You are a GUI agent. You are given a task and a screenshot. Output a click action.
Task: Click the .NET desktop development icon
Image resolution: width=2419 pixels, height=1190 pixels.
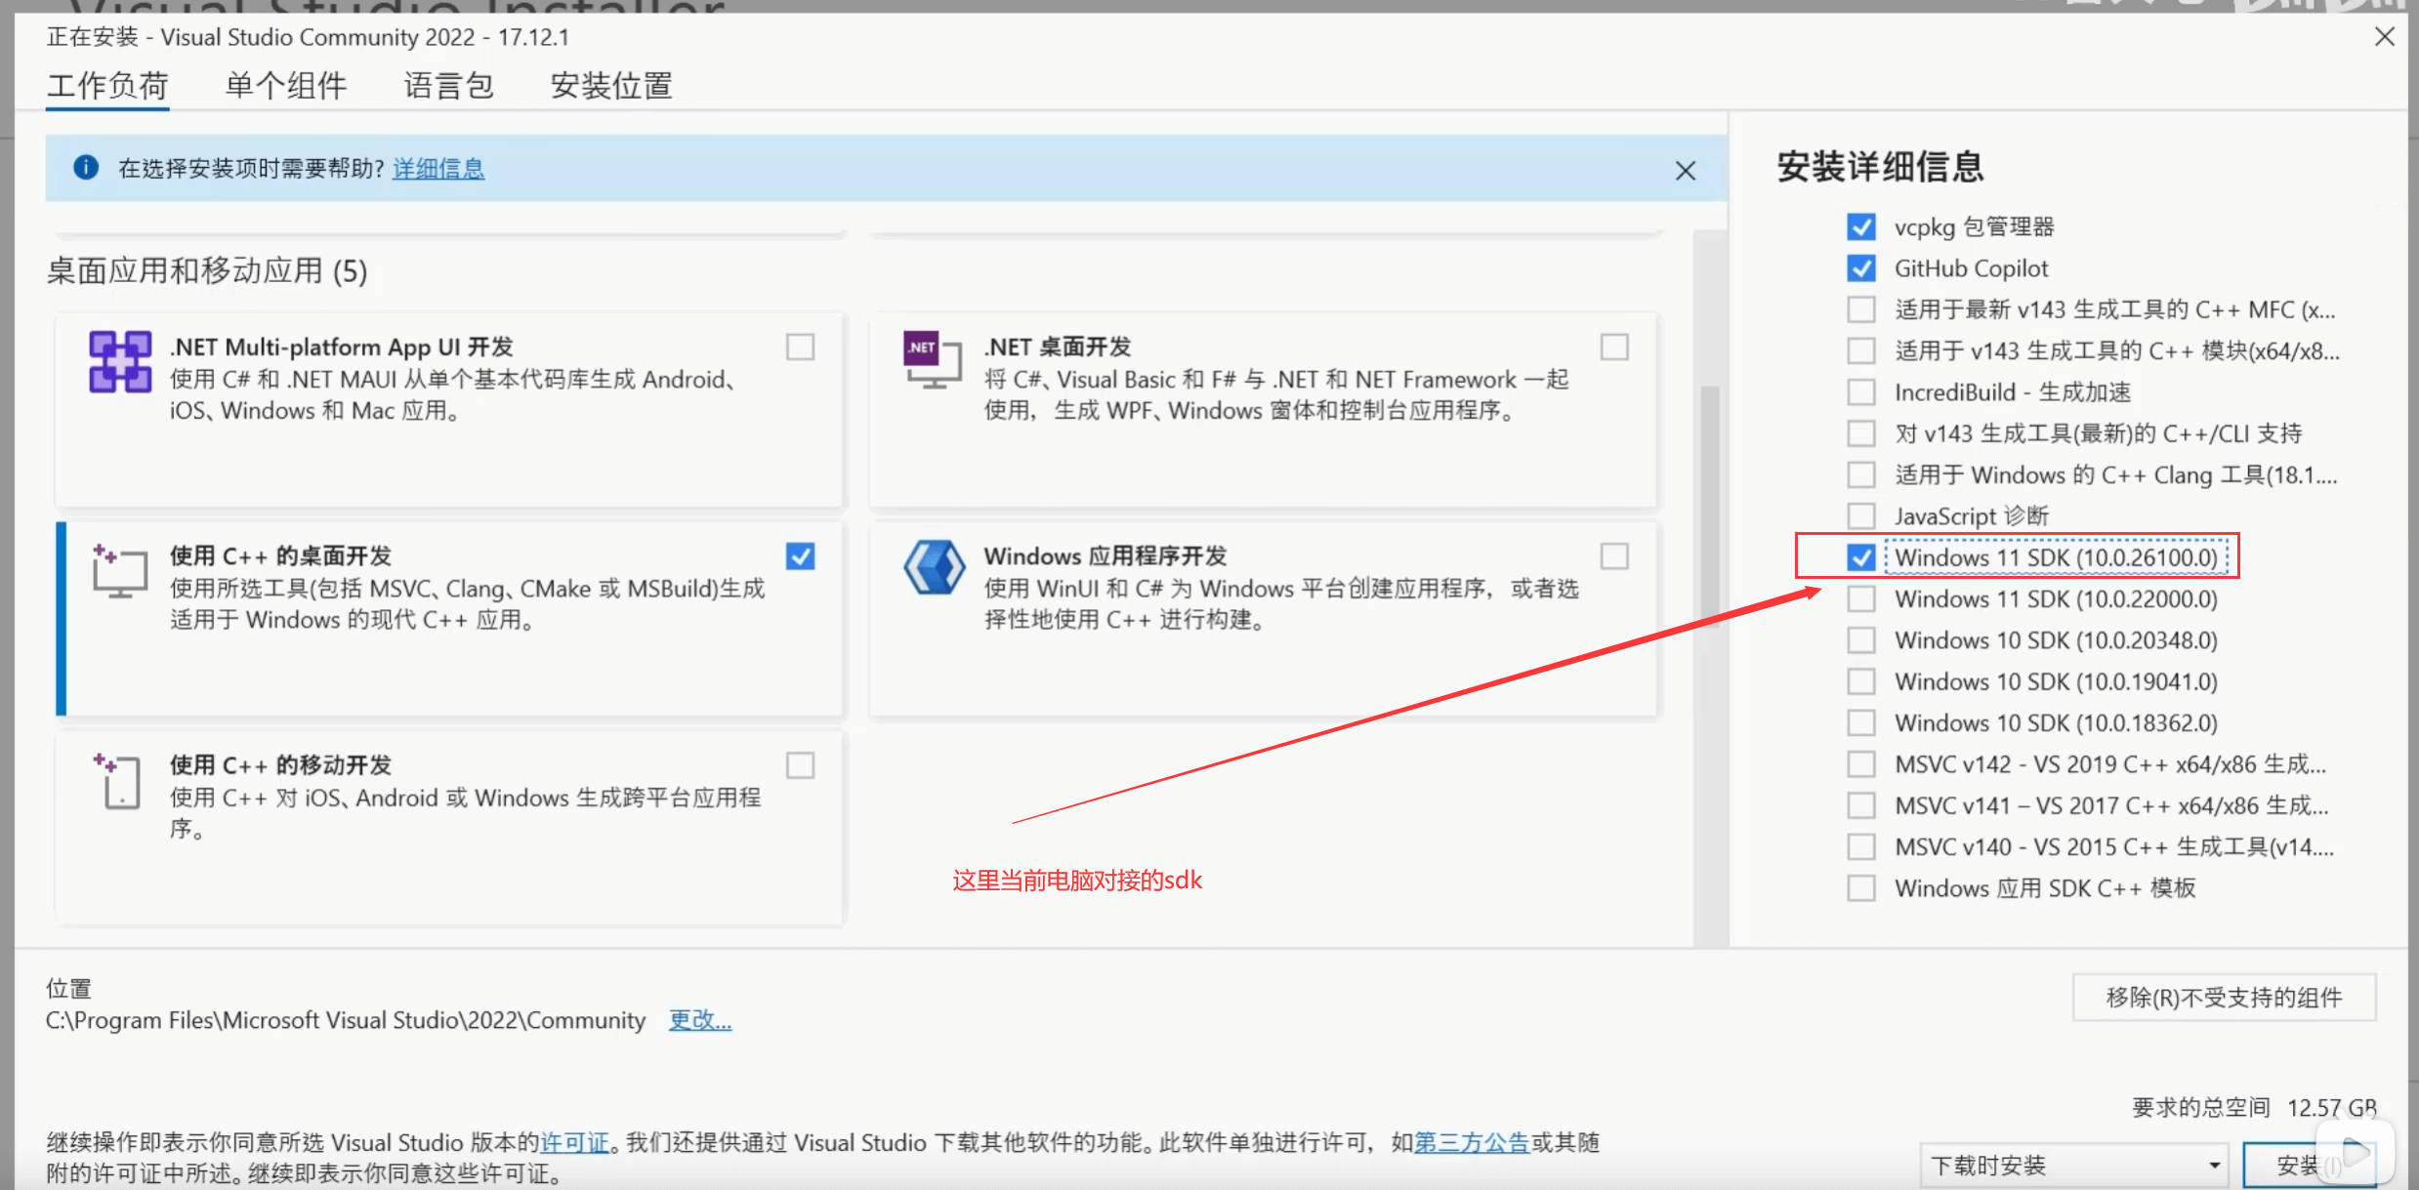click(933, 359)
